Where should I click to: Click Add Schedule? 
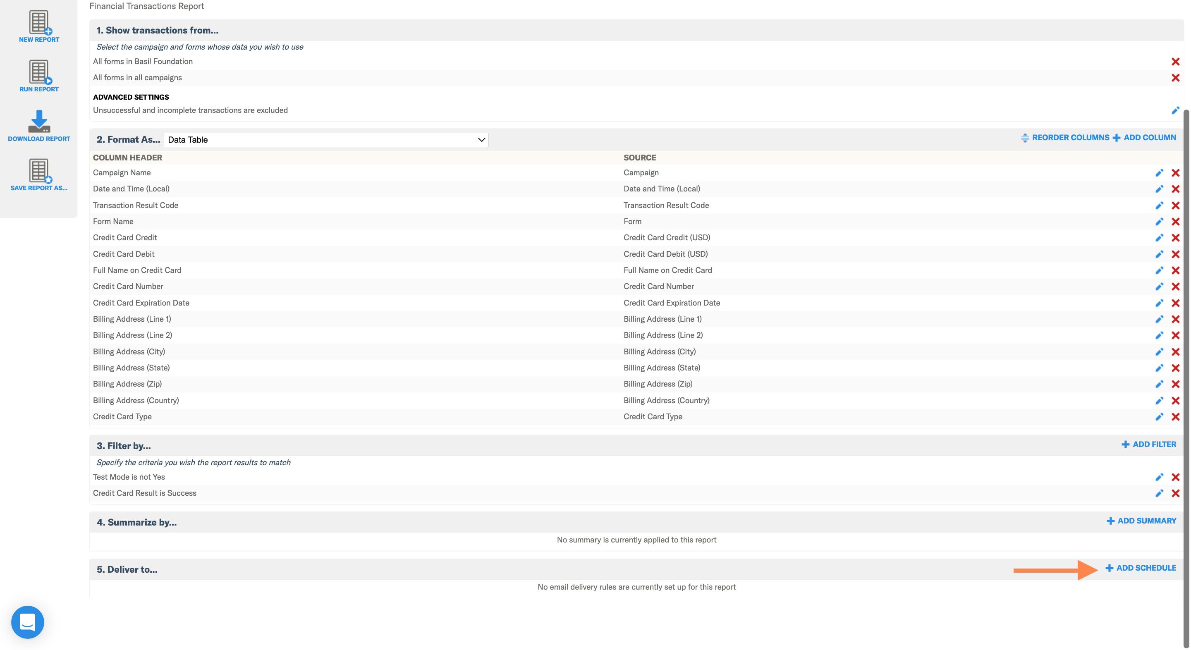click(x=1141, y=568)
